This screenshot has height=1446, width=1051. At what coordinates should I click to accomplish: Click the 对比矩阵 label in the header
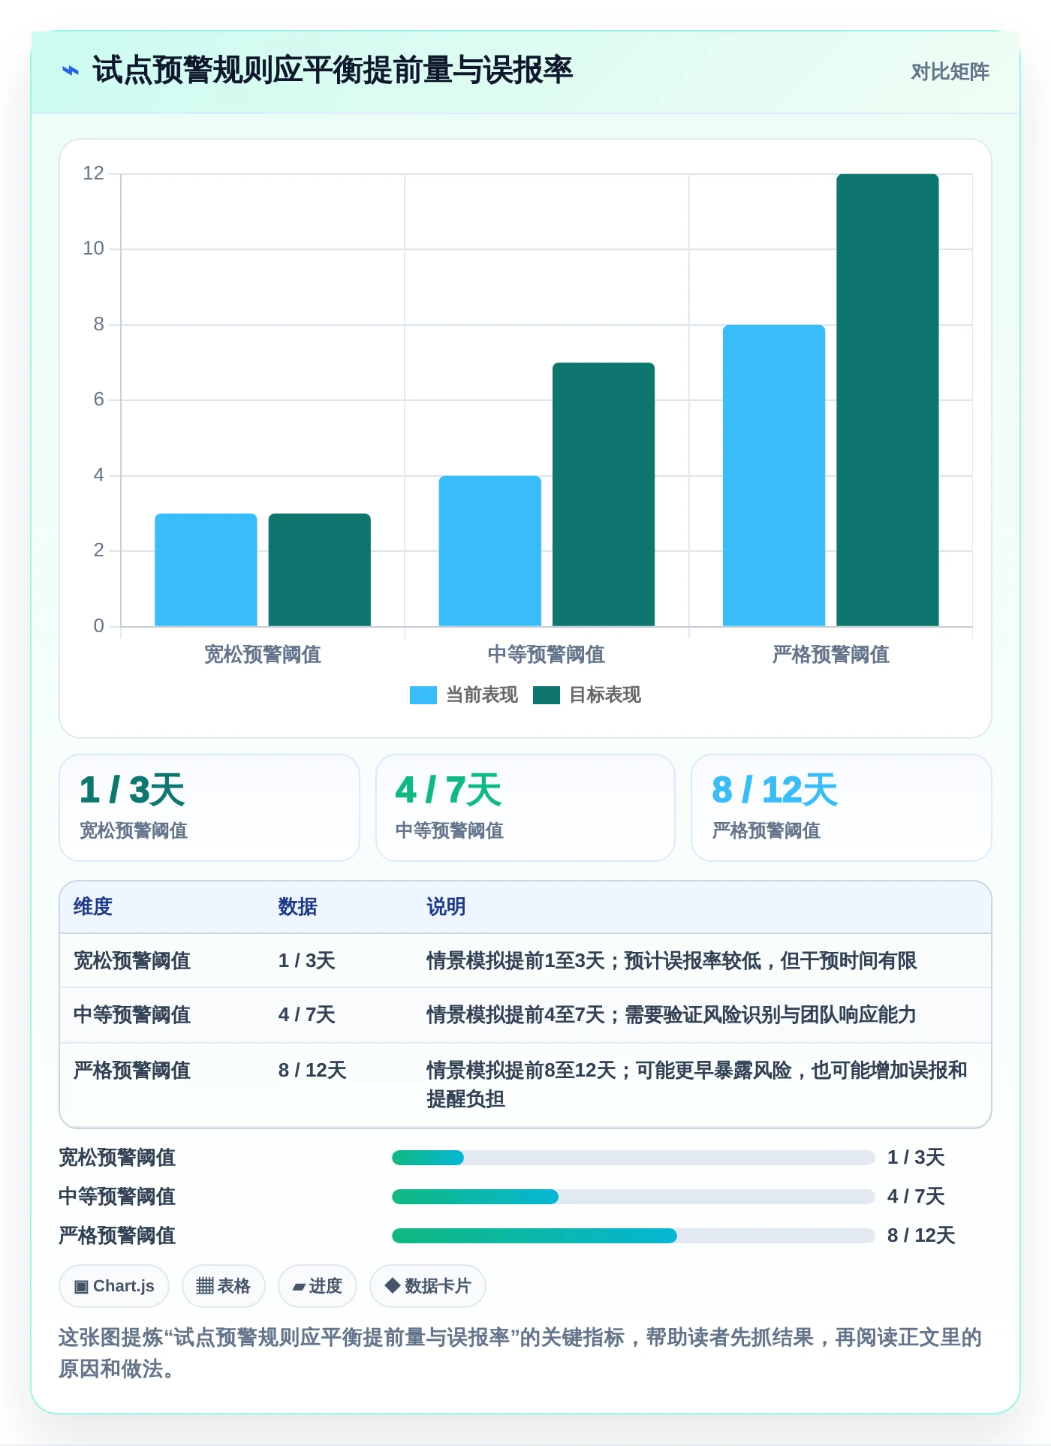pyautogui.click(x=950, y=71)
